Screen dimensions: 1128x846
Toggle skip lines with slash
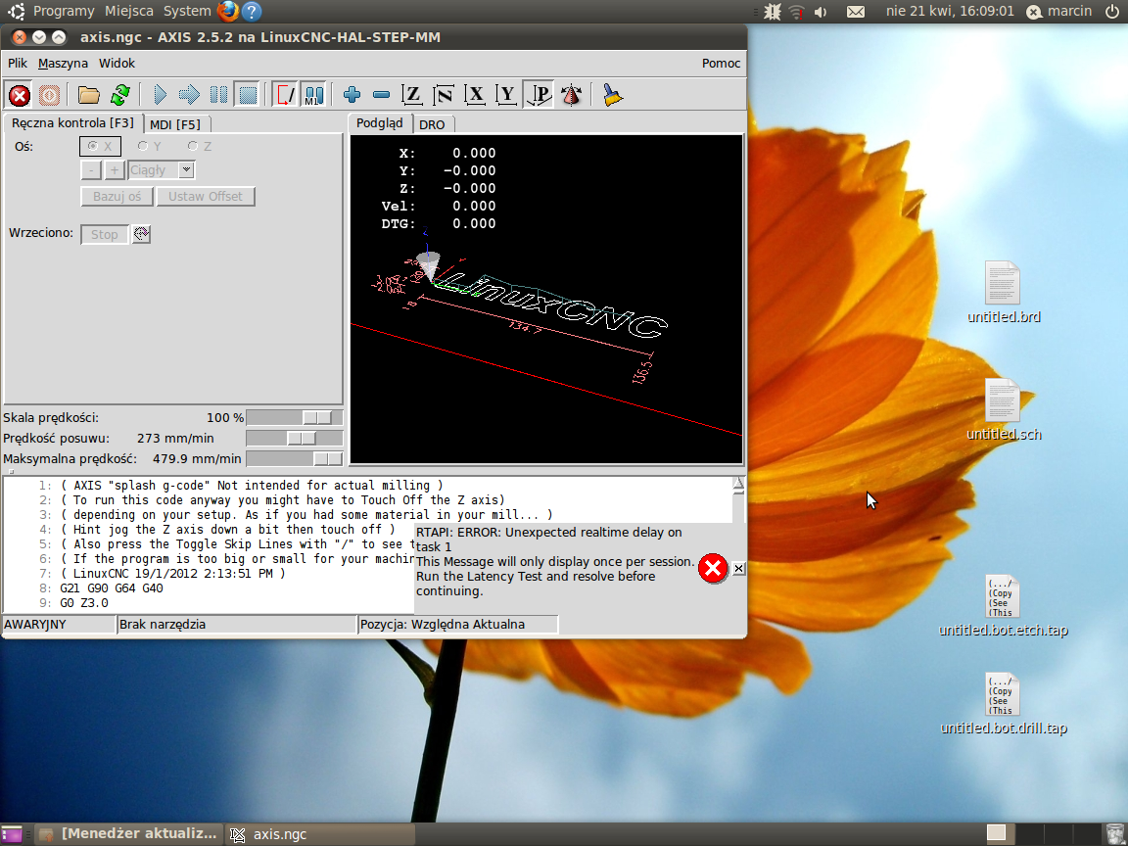(x=285, y=95)
